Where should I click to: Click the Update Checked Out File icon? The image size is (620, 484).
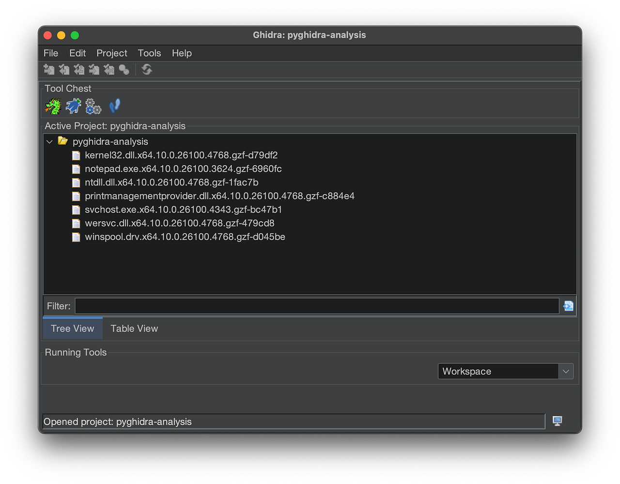pyautogui.click(x=79, y=70)
